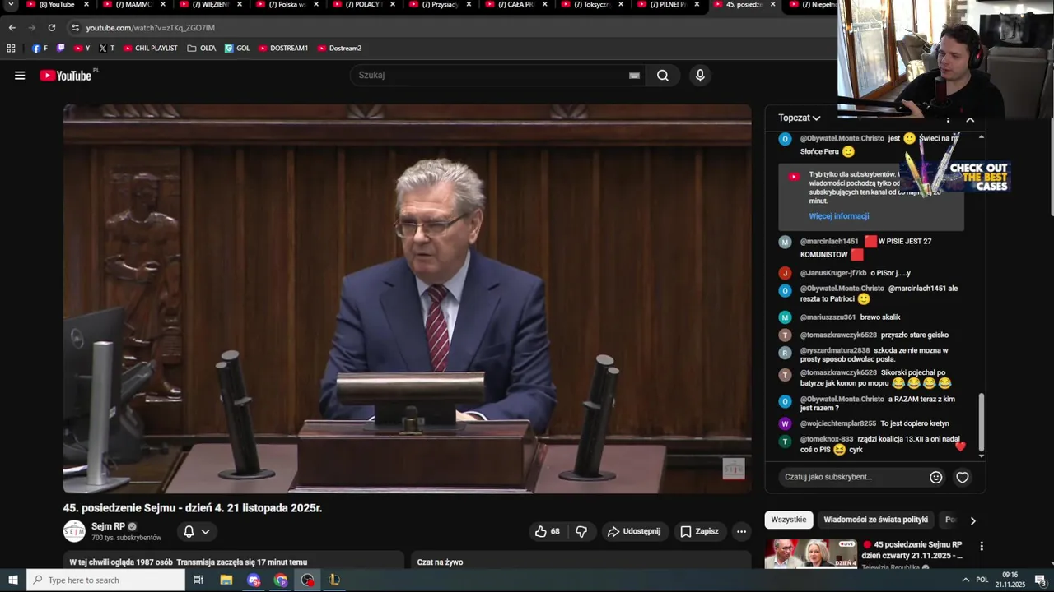This screenshot has width=1054, height=592.
Task: Open OBS Studio taskbar icon
Action: point(308,580)
